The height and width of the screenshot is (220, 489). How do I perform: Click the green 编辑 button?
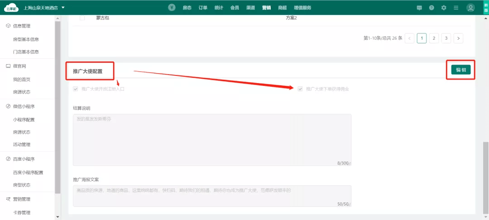460,70
